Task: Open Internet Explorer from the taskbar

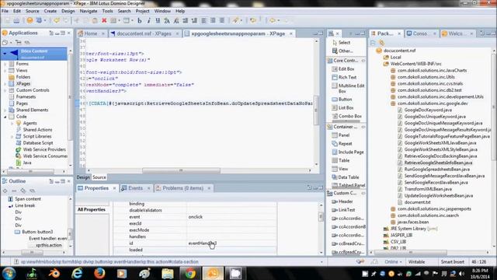Action: [77, 273]
